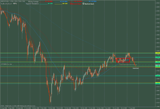160x109 pixels.
Task: Click the 7 Aug 2009 date label
Action: 132,108
